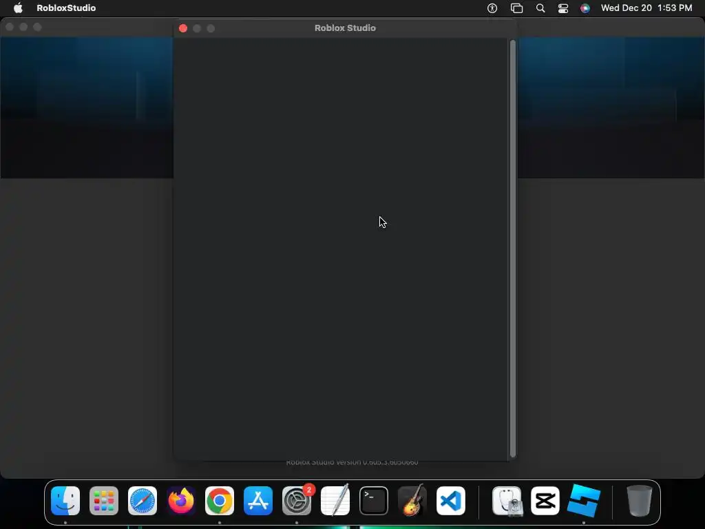
Task: Click the Roblox Studio dialog title bar text
Action: 345,28
